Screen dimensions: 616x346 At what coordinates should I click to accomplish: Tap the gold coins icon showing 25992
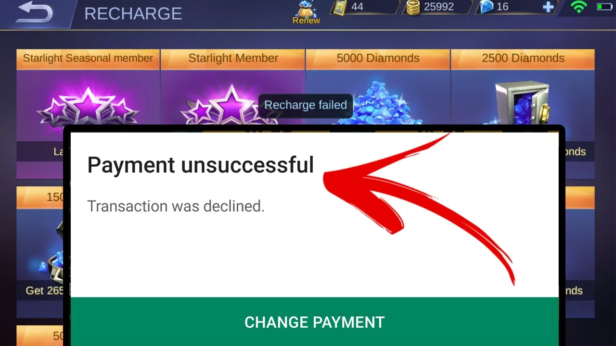coord(413,7)
